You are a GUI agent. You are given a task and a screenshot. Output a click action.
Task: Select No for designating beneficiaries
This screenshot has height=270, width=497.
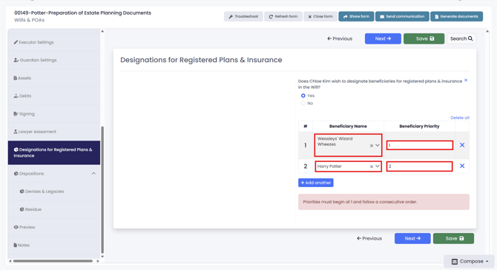303,104
